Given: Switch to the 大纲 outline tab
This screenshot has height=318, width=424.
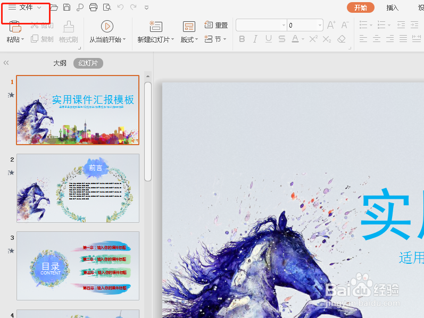Looking at the screenshot, I should point(60,63).
